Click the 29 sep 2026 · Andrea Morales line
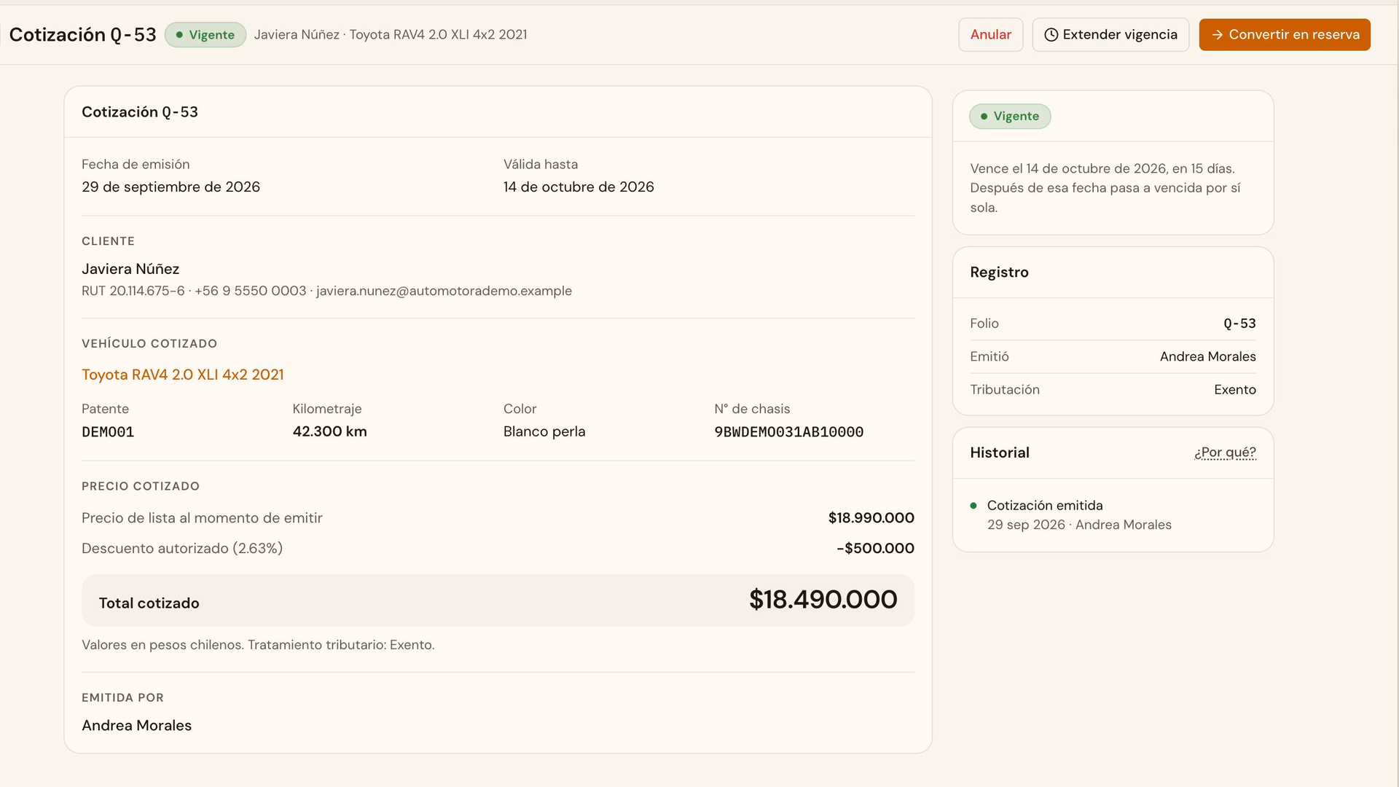Screen dimensions: 1399x787 pyautogui.click(x=1079, y=525)
